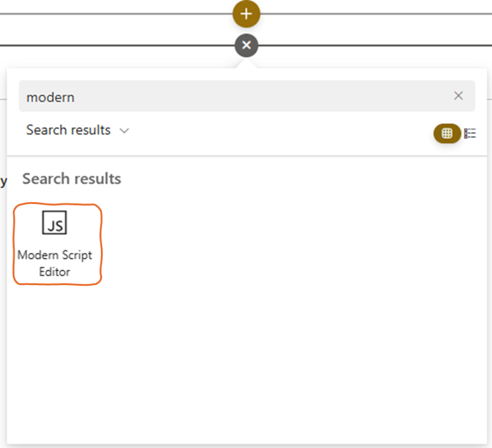This screenshot has height=448, width=492.
Task: Close the web part picker with the dark X circle
Action: [246, 46]
